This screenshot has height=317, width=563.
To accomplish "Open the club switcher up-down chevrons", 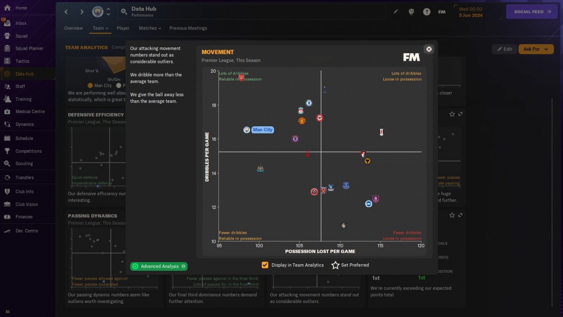I will (x=109, y=12).
